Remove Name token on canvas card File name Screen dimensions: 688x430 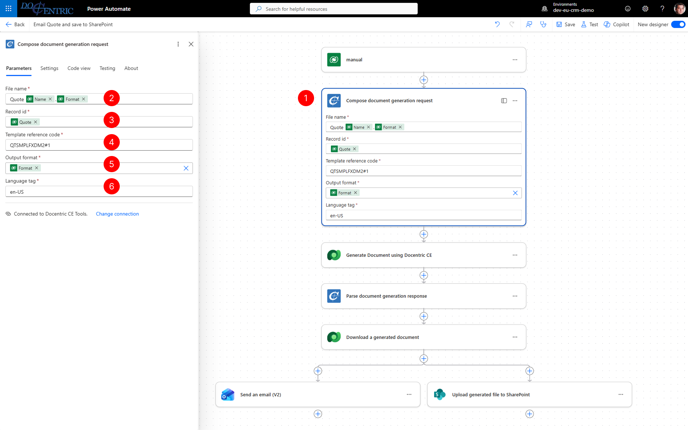[x=368, y=127]
